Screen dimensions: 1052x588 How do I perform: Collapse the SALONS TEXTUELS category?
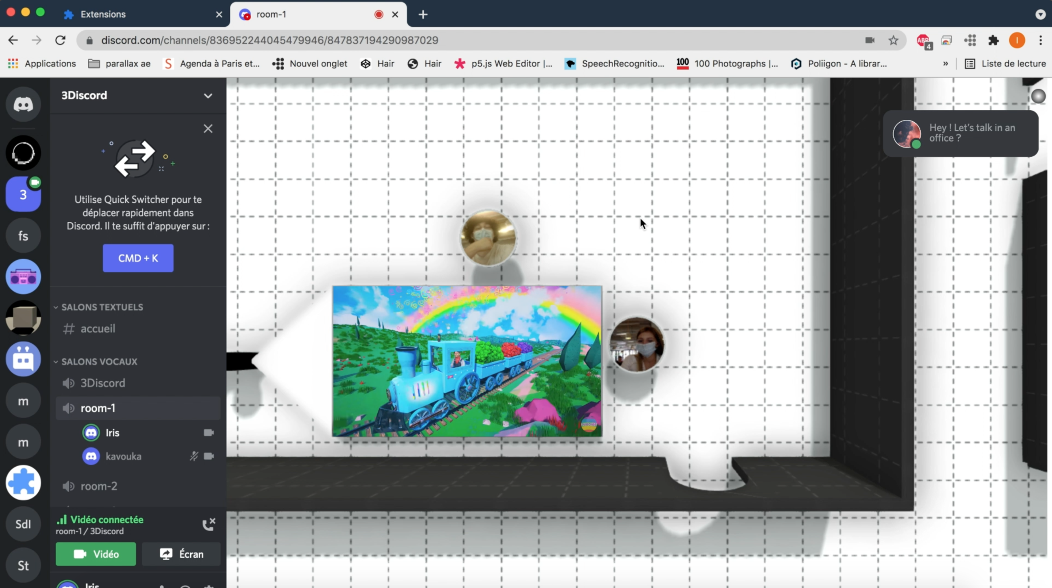point(99,307)
